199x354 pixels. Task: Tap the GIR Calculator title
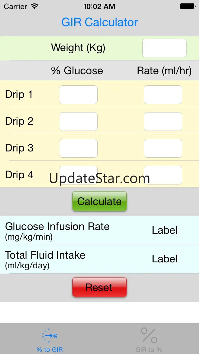[x=99, y=22]
